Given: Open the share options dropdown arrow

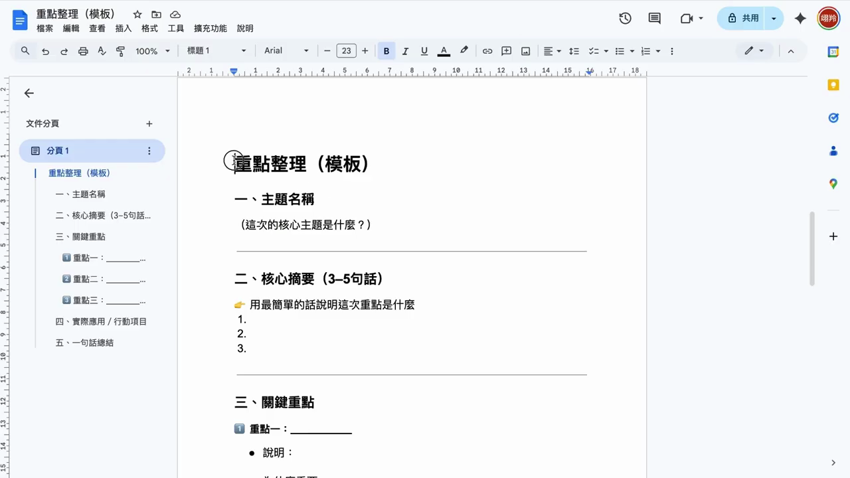Looking at the screenshot, I should point(774,19).
